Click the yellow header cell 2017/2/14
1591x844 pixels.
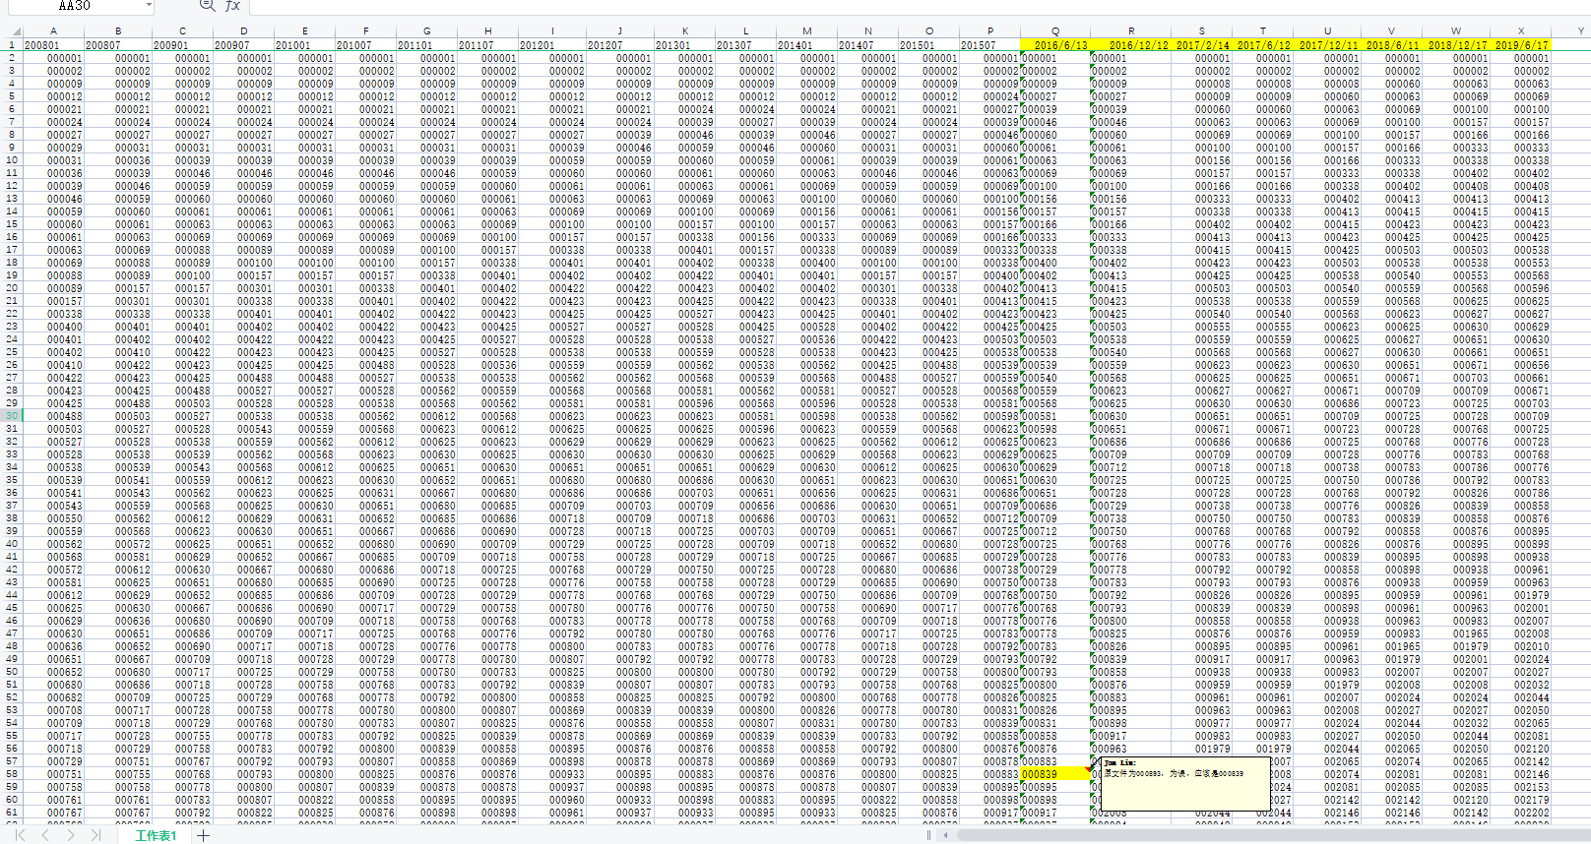tap(1201, 45)
